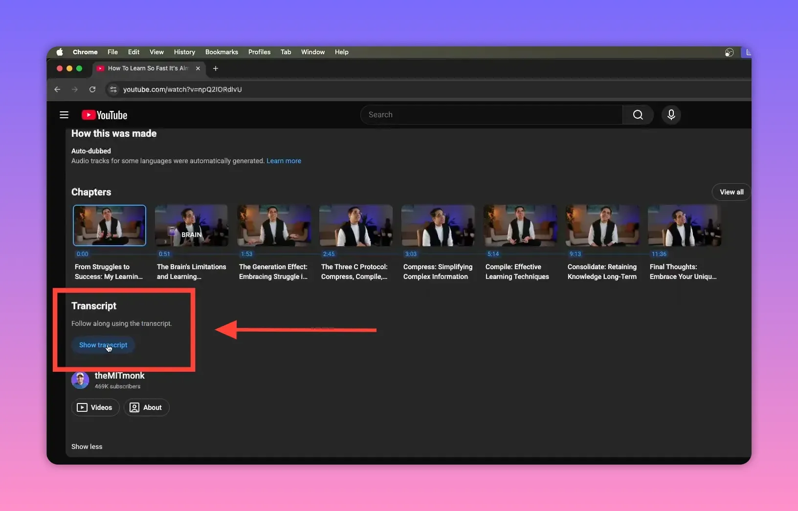798x511 pixels.
Task: Open the YouTube hamburger menu
Action: [x=64, y=115]
